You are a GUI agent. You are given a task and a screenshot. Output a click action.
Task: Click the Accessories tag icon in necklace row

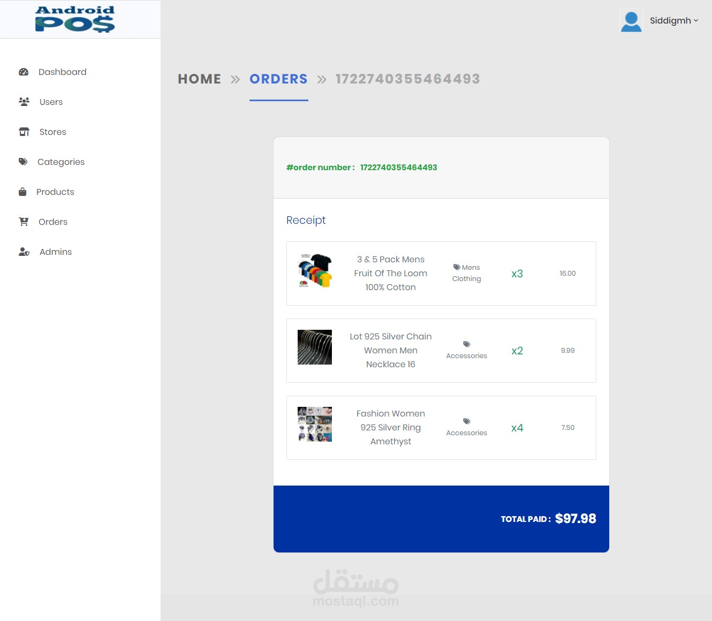[x=467, y=344]
